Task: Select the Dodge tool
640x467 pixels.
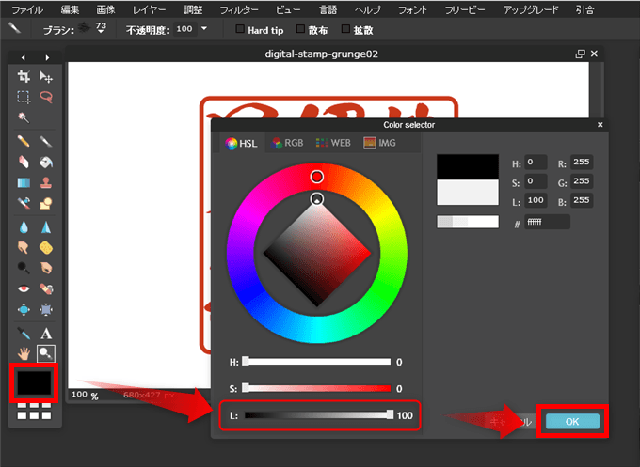Action: click(x=24, y=268)
